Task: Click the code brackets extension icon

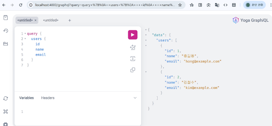Action: pos(225,5)
